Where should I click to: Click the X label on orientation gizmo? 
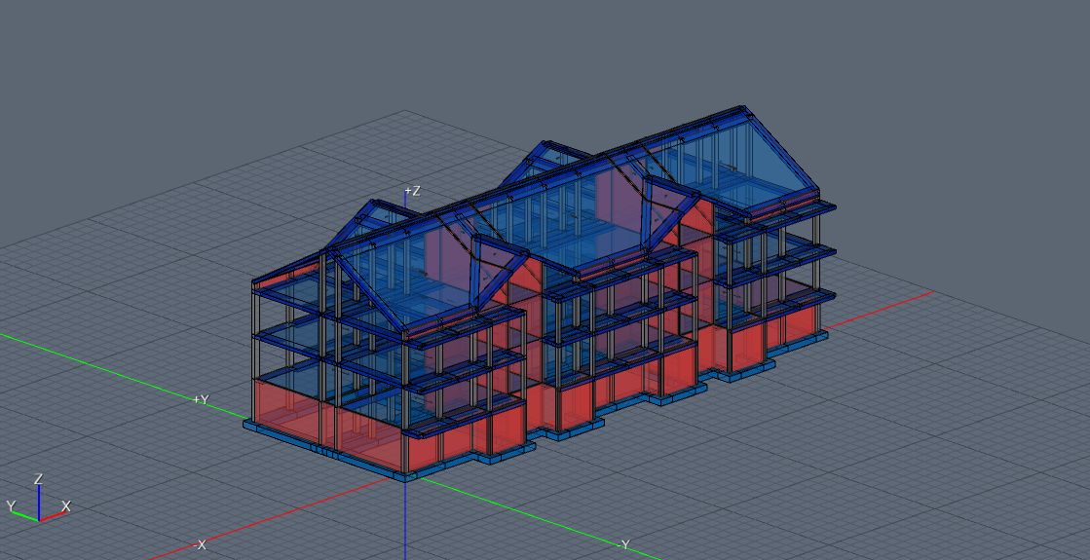(x=66, y=506)
